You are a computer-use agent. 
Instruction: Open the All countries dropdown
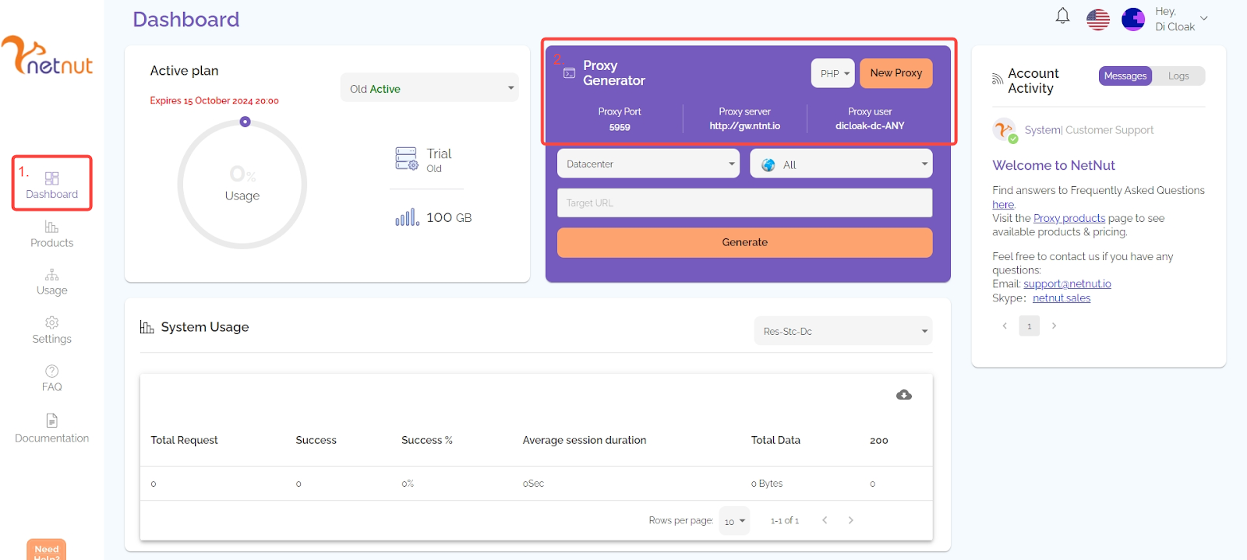tap(841, 164)
